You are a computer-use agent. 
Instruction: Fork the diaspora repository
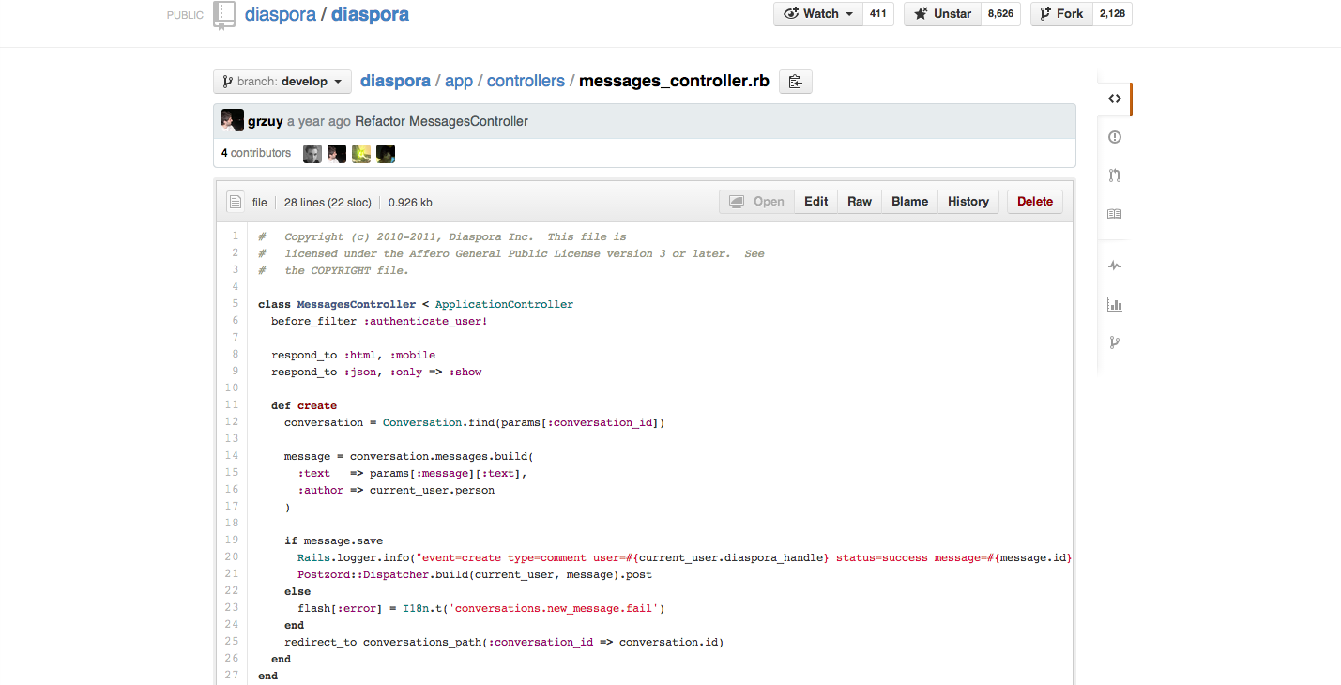tap(1060, 13)
